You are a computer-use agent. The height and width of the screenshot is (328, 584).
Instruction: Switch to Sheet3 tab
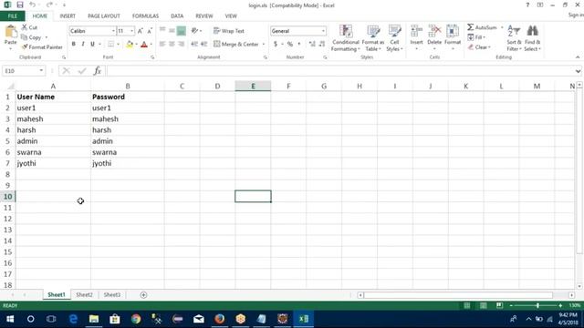tap(111, 295)
